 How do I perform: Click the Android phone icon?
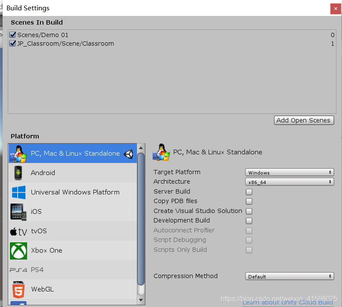(18, 173)
